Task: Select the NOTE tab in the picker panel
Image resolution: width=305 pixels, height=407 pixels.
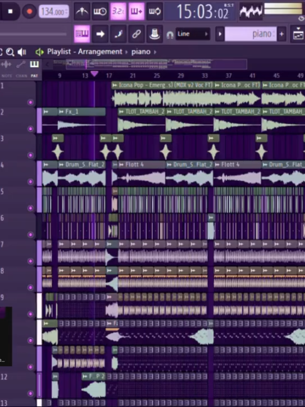Action: point(6,68)
